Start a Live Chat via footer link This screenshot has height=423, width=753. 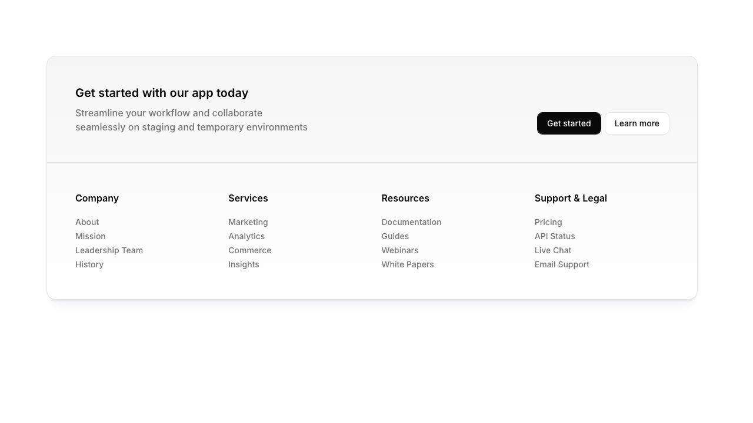[552, 250]
